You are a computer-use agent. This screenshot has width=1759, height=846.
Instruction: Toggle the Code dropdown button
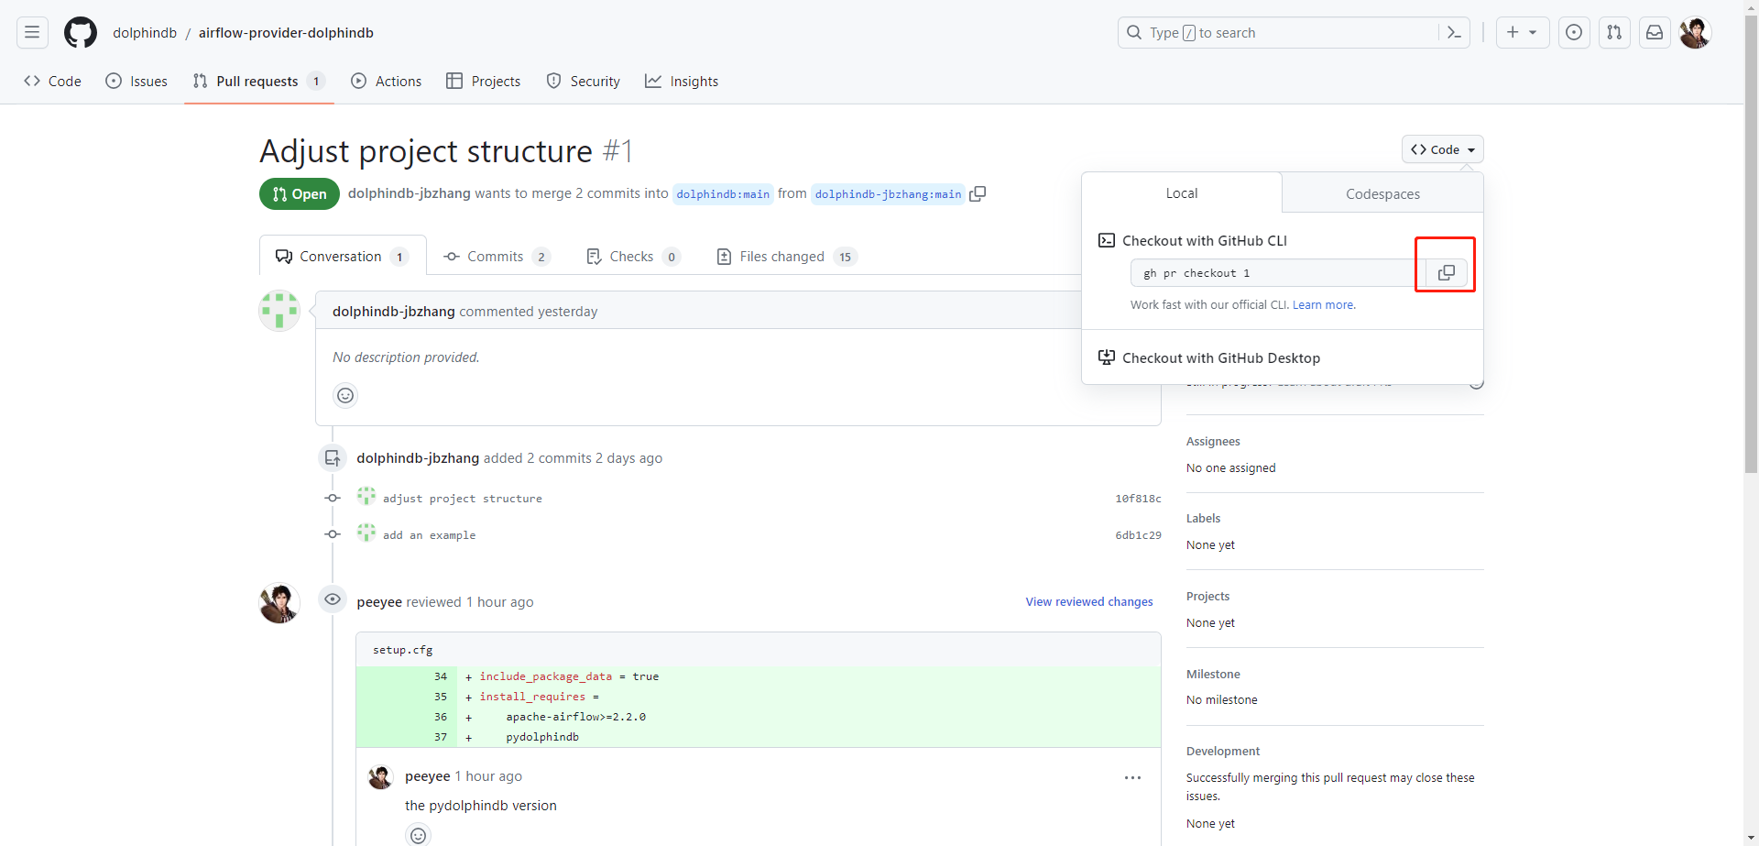(x=1443, y=149)
